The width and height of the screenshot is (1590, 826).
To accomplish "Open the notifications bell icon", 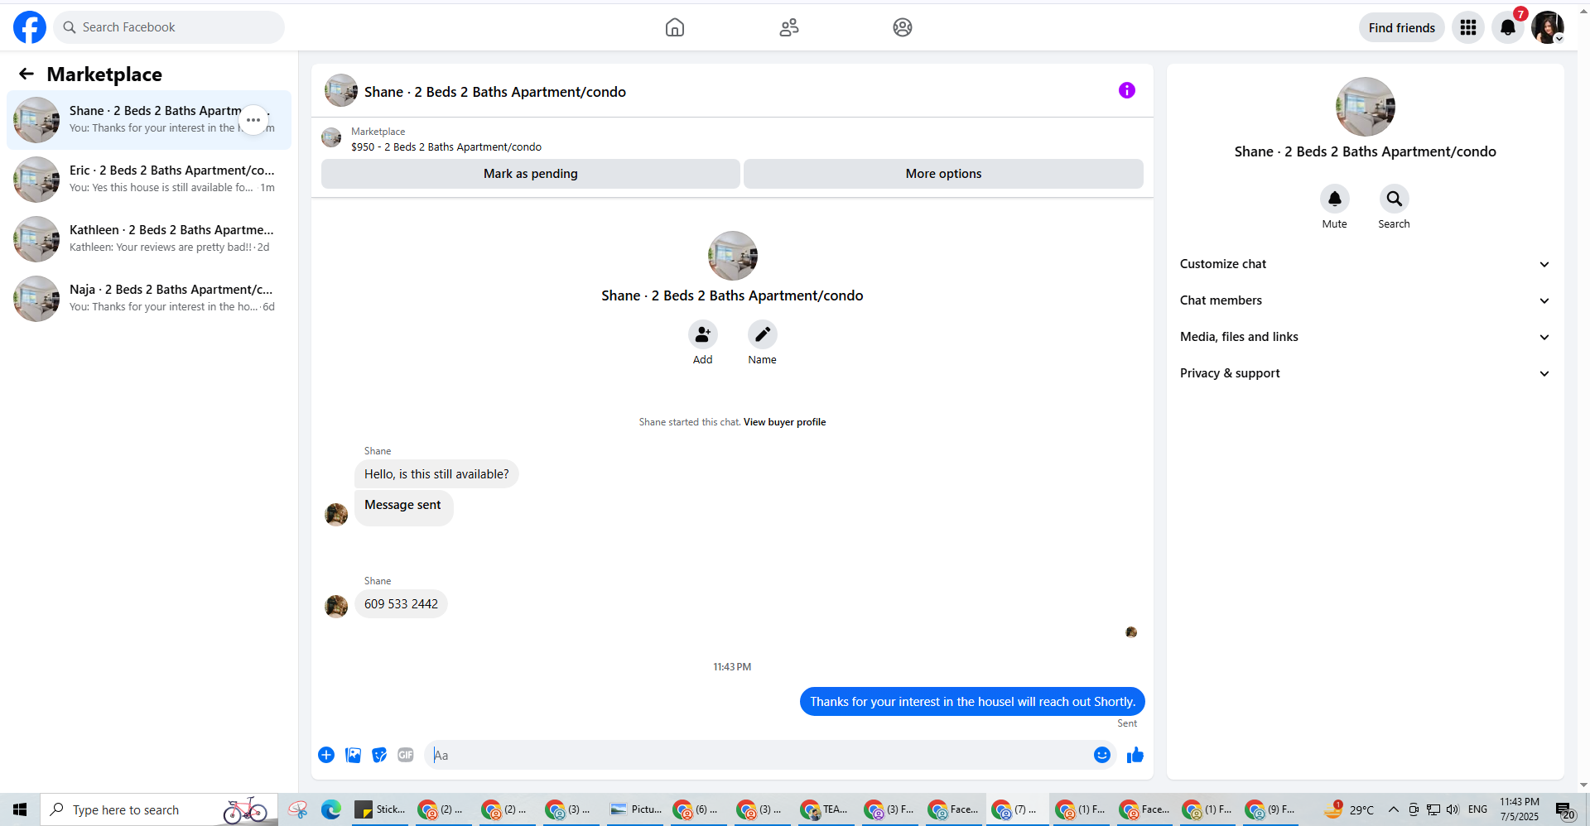I will click(x=1508, y=27).
